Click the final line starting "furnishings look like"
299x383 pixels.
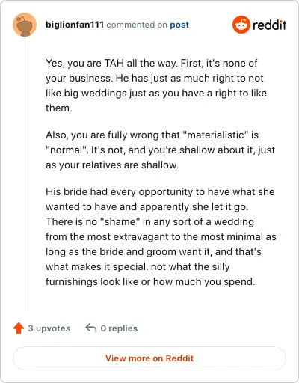(150, 281)
